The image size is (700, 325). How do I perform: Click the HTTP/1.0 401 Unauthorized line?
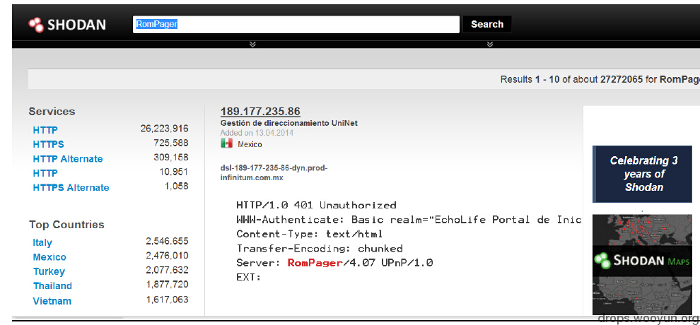pos(317,205)
